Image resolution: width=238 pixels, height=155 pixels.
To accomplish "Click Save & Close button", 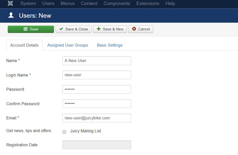I will [x=73, y=29].
